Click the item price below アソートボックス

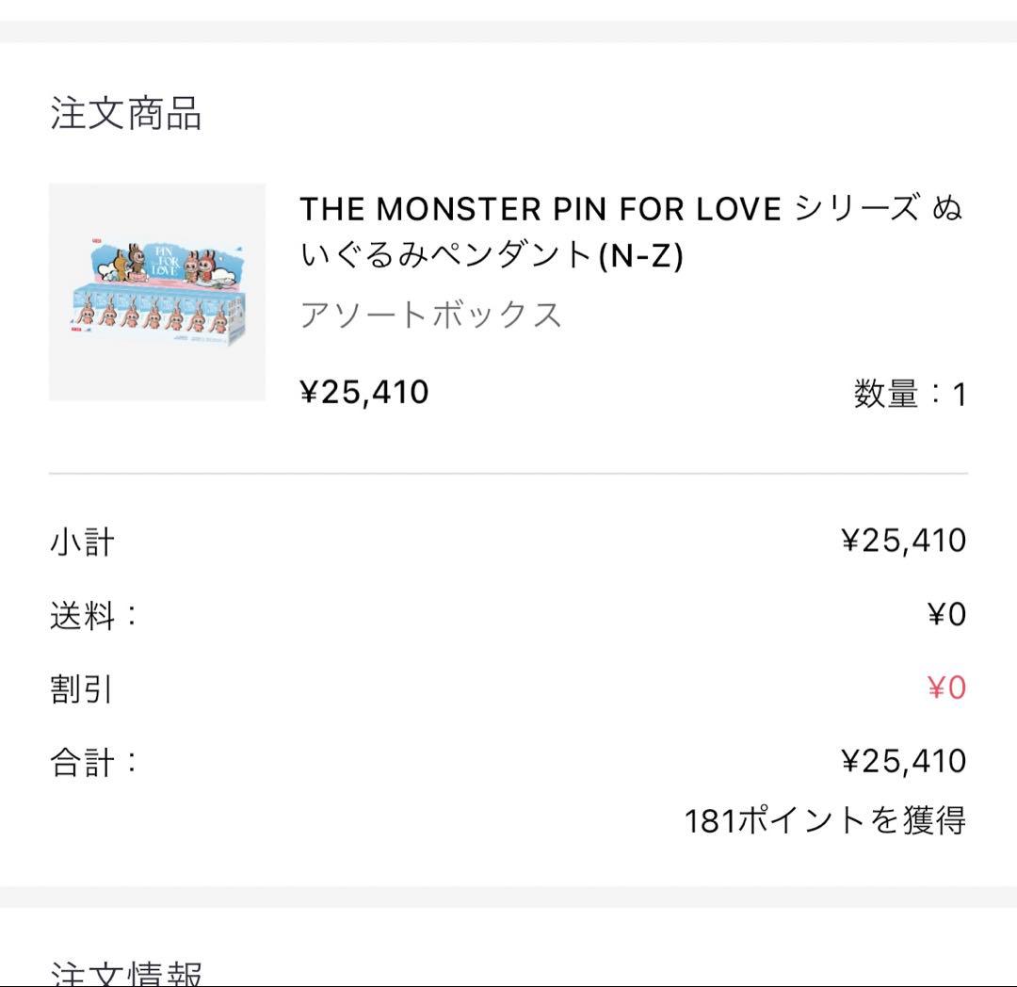tap(363, 392)
